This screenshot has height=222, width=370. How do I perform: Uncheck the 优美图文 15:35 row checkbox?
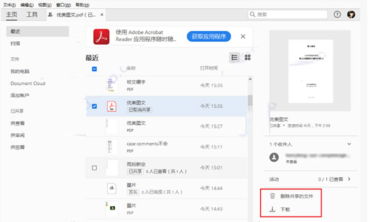pos(94,106)
